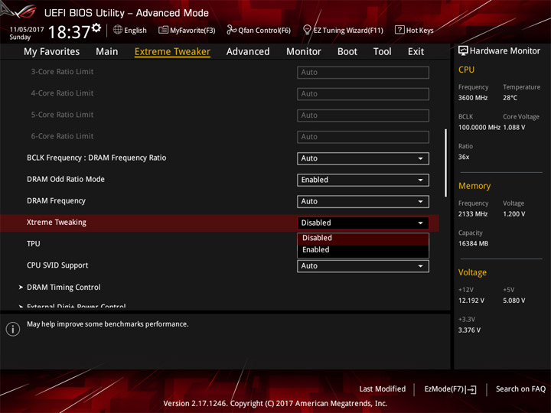Open the DRAM Frequency dropdown
The width and height of the screenshot is (551, 413).
(363, 201)
